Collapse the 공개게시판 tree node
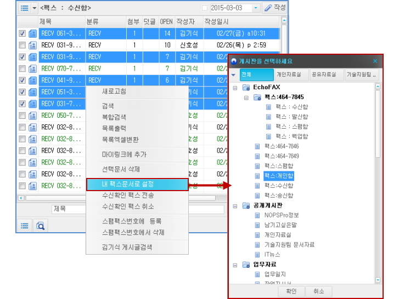399x299 pixels. [235, 206]
